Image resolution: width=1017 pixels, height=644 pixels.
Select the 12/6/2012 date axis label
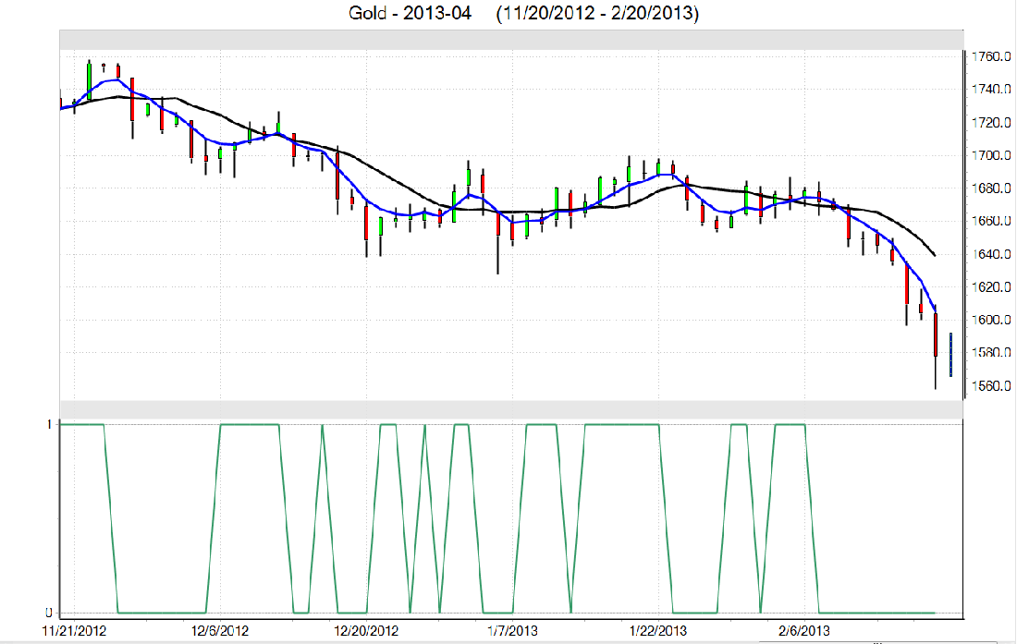(221, 630)
